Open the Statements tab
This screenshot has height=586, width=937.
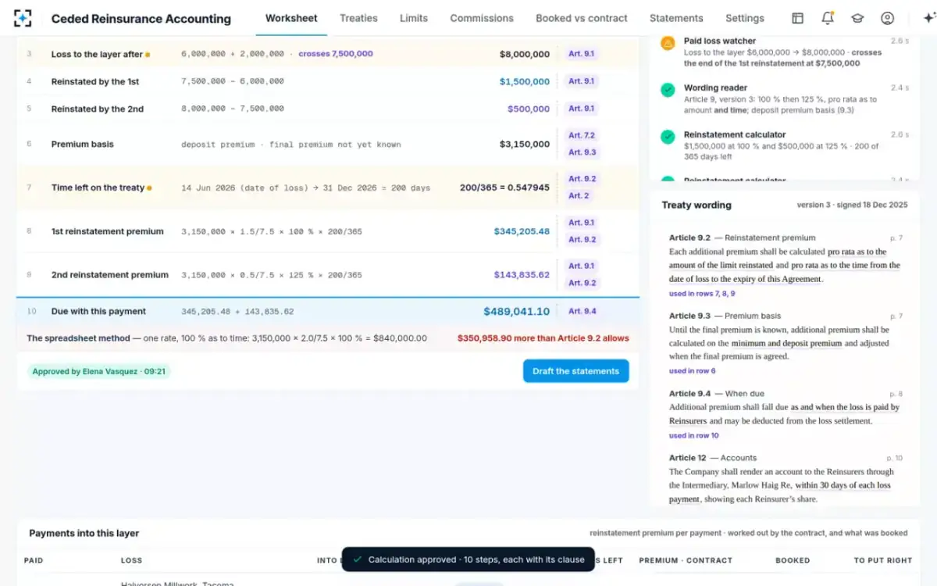click(x=676, y=18)
